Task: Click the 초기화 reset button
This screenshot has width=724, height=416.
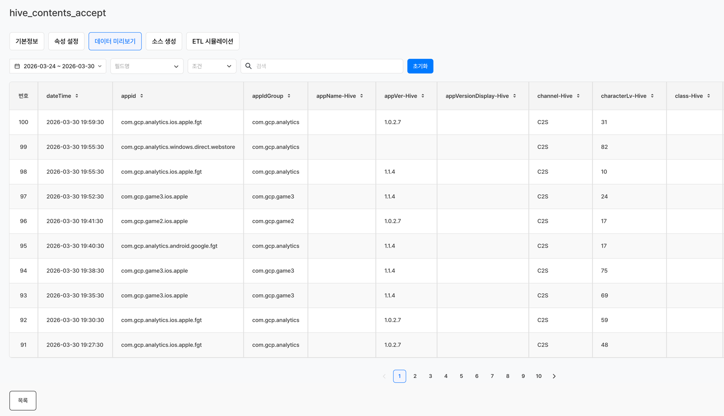Action: [x=420, y=66]
